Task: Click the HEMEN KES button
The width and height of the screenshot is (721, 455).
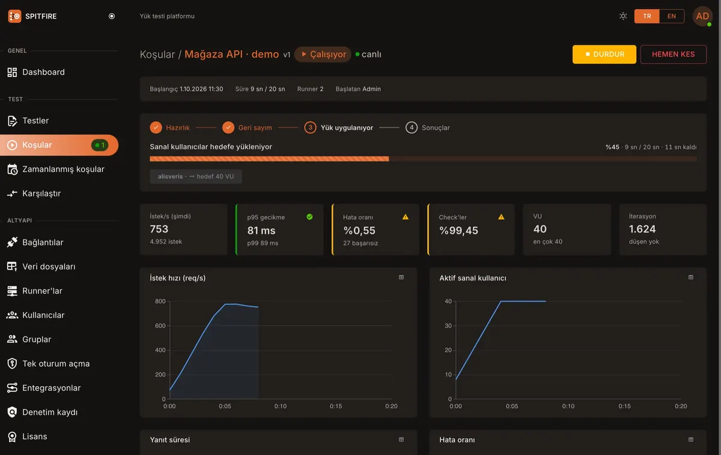Action: pyautogui.click(x=673, y=54)
